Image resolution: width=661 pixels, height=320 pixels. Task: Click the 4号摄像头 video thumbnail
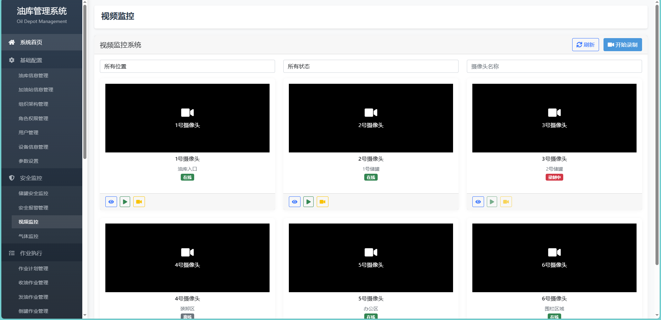[x=187, y=258]
